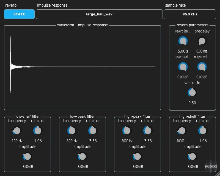Click the 5.00 s reverb length value

[183, 51]
